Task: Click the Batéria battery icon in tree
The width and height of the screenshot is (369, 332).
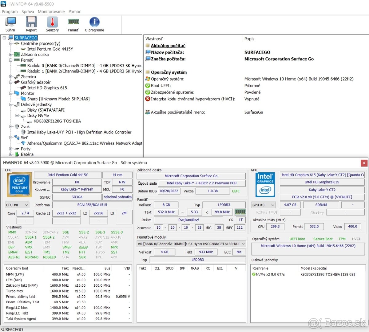Action: (x=17, y=154)
